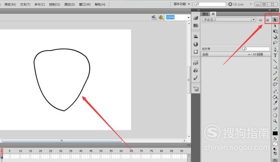Click the AS链接 column header
280x162 pixels.
[258, 54]
